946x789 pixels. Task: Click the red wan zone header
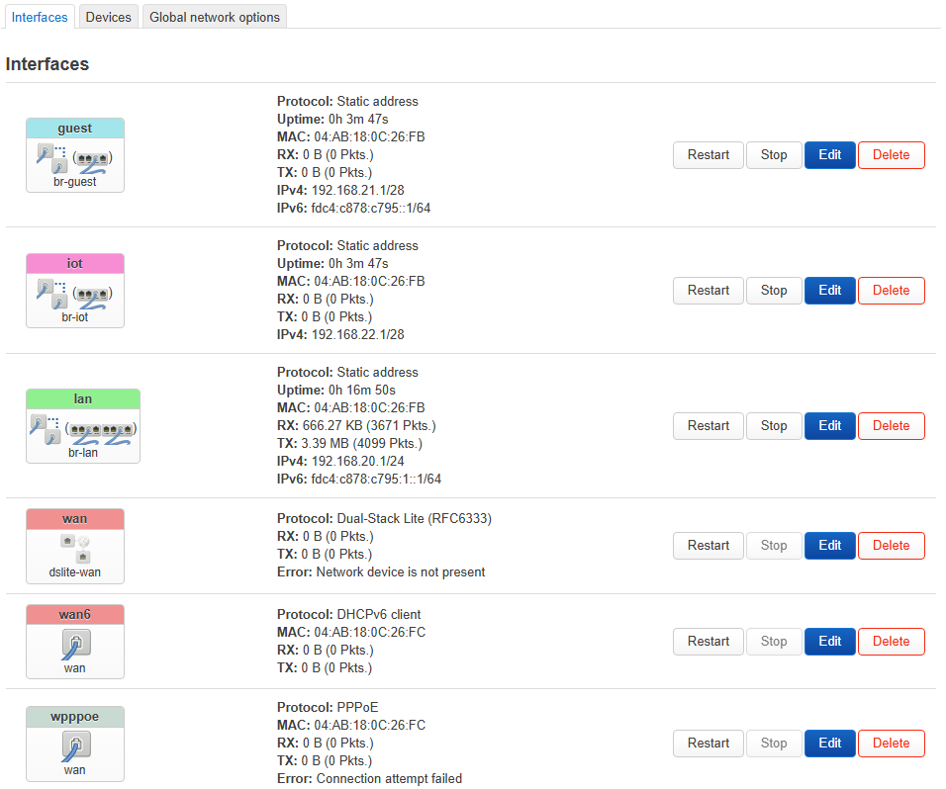click(75, 519)
